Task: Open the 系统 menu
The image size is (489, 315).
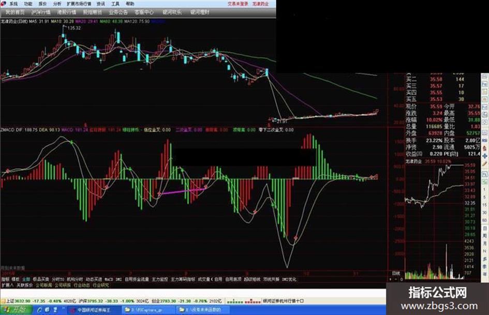Action: pos(13,4)
